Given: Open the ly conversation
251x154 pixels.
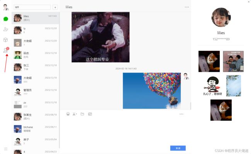Looking at the screenshot, I should (x=36, y=30).
